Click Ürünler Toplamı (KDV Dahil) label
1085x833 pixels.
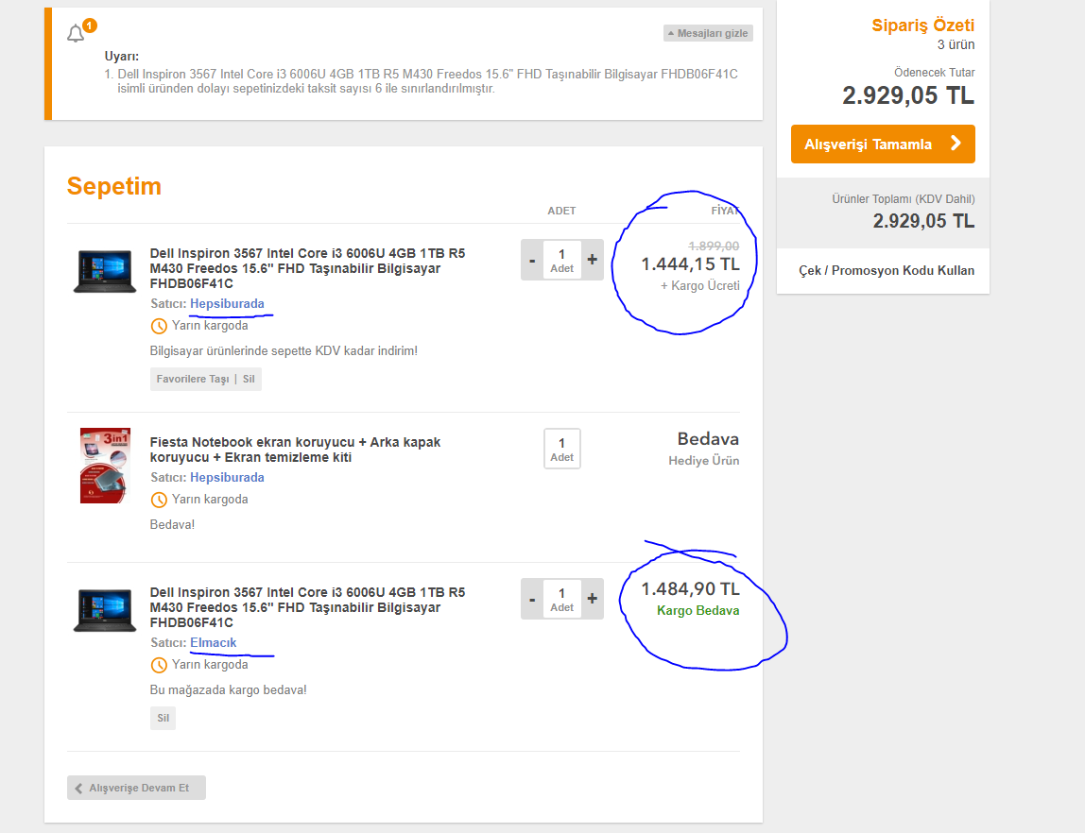click(903, 199)
